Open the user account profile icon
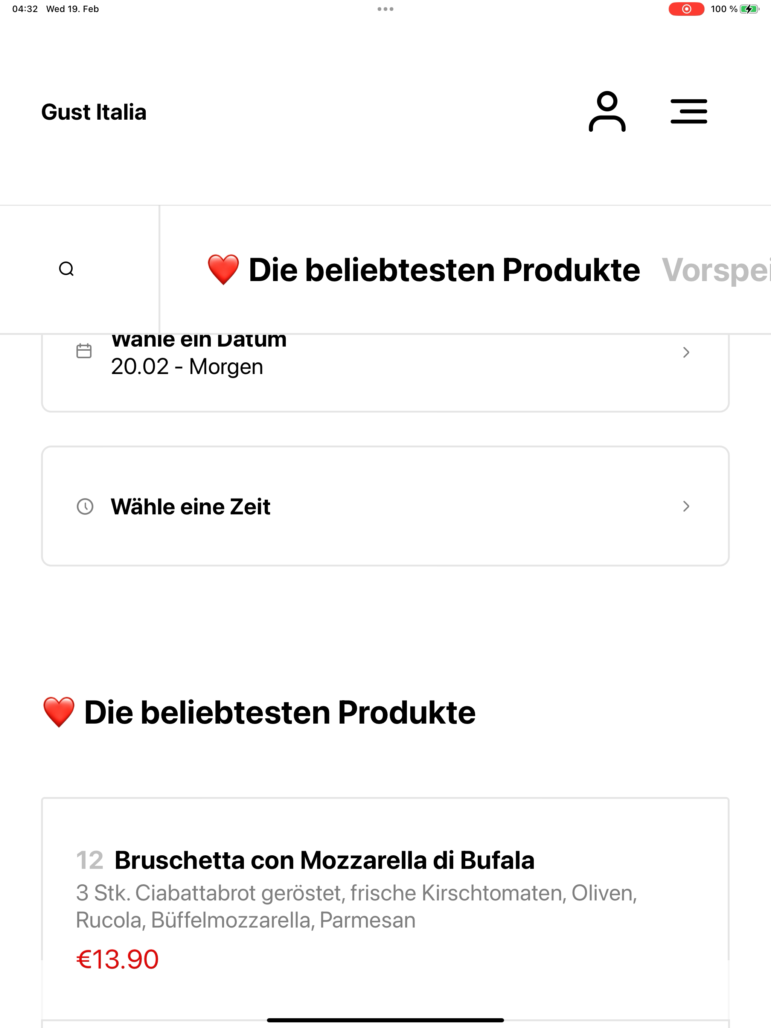The height and width of the screenshot is (1028, 771). (607, 111)
